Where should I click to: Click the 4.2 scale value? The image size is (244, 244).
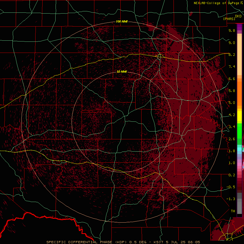(232, 115)
